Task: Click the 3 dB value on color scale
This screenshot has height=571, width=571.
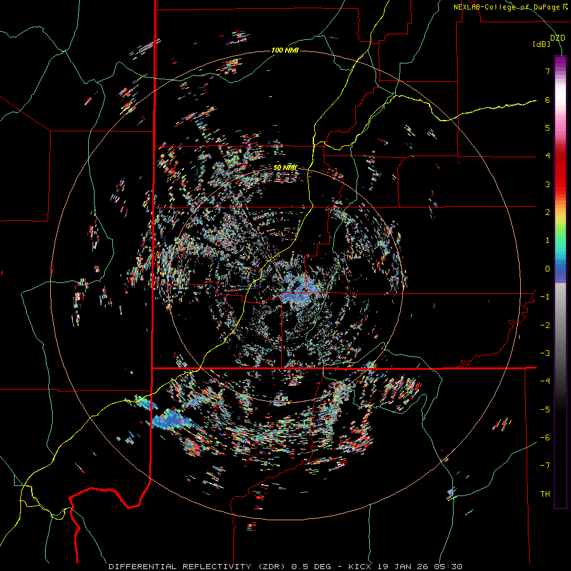Action: pos(548,184)
